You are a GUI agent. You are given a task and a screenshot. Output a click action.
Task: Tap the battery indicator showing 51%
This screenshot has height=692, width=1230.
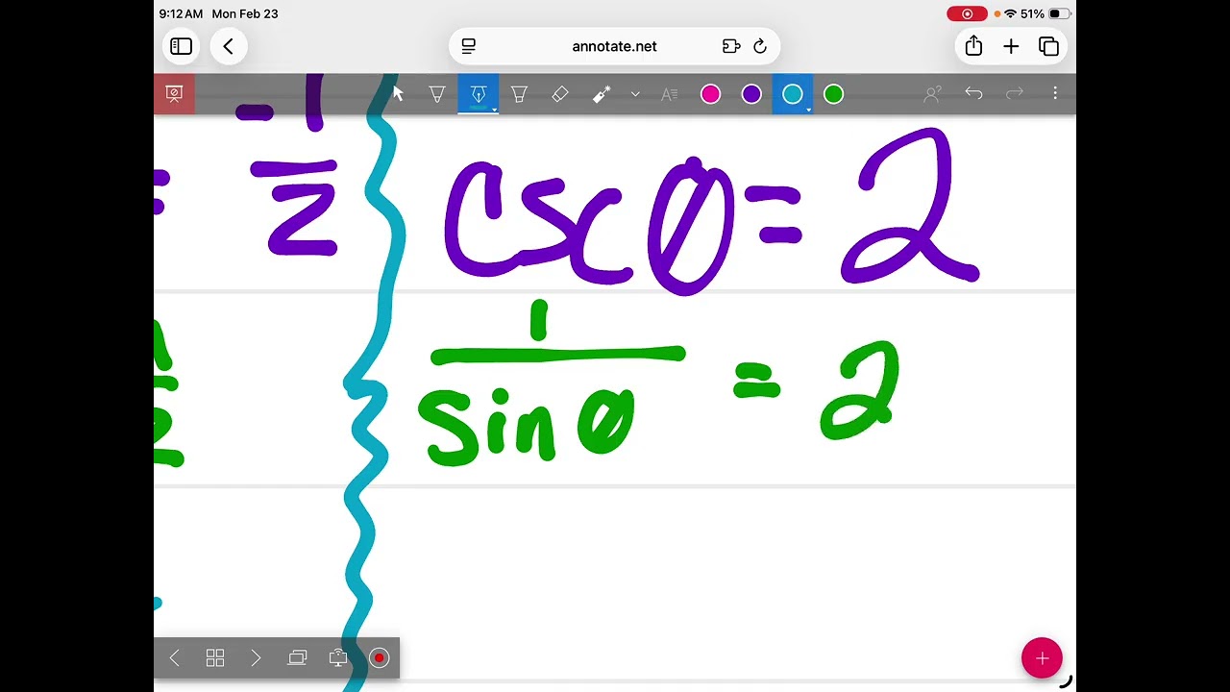tap(1045, 13)
